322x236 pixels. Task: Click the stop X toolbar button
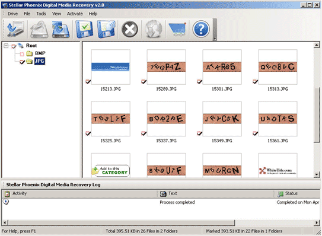[130, 29]
